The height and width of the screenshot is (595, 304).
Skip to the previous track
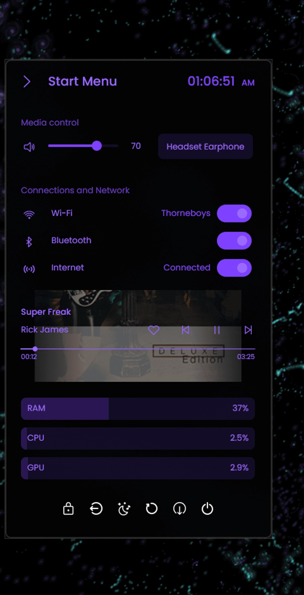pyautogui.click(x=185, y=330)
